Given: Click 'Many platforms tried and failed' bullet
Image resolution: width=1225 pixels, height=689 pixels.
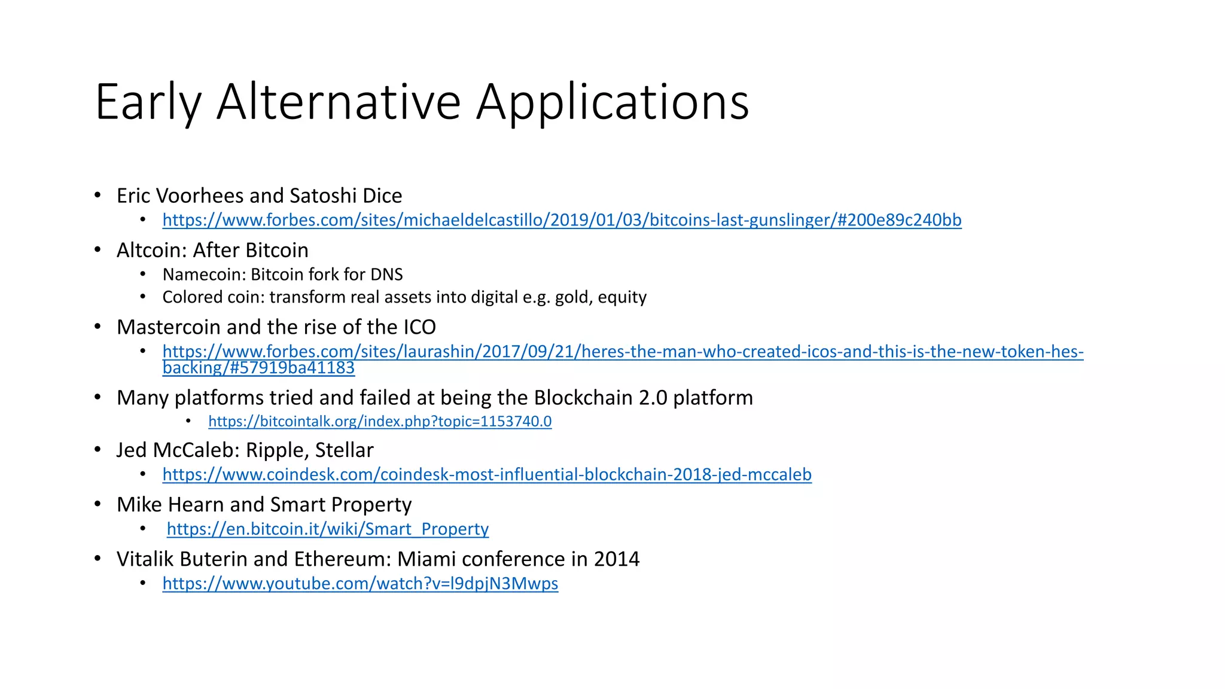Looking at the screenshot, I should pyautogui.click(x=435, y=398).
